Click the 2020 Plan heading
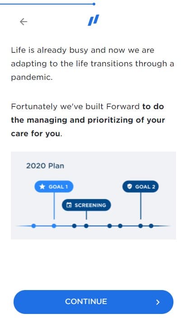 (45, 166)
